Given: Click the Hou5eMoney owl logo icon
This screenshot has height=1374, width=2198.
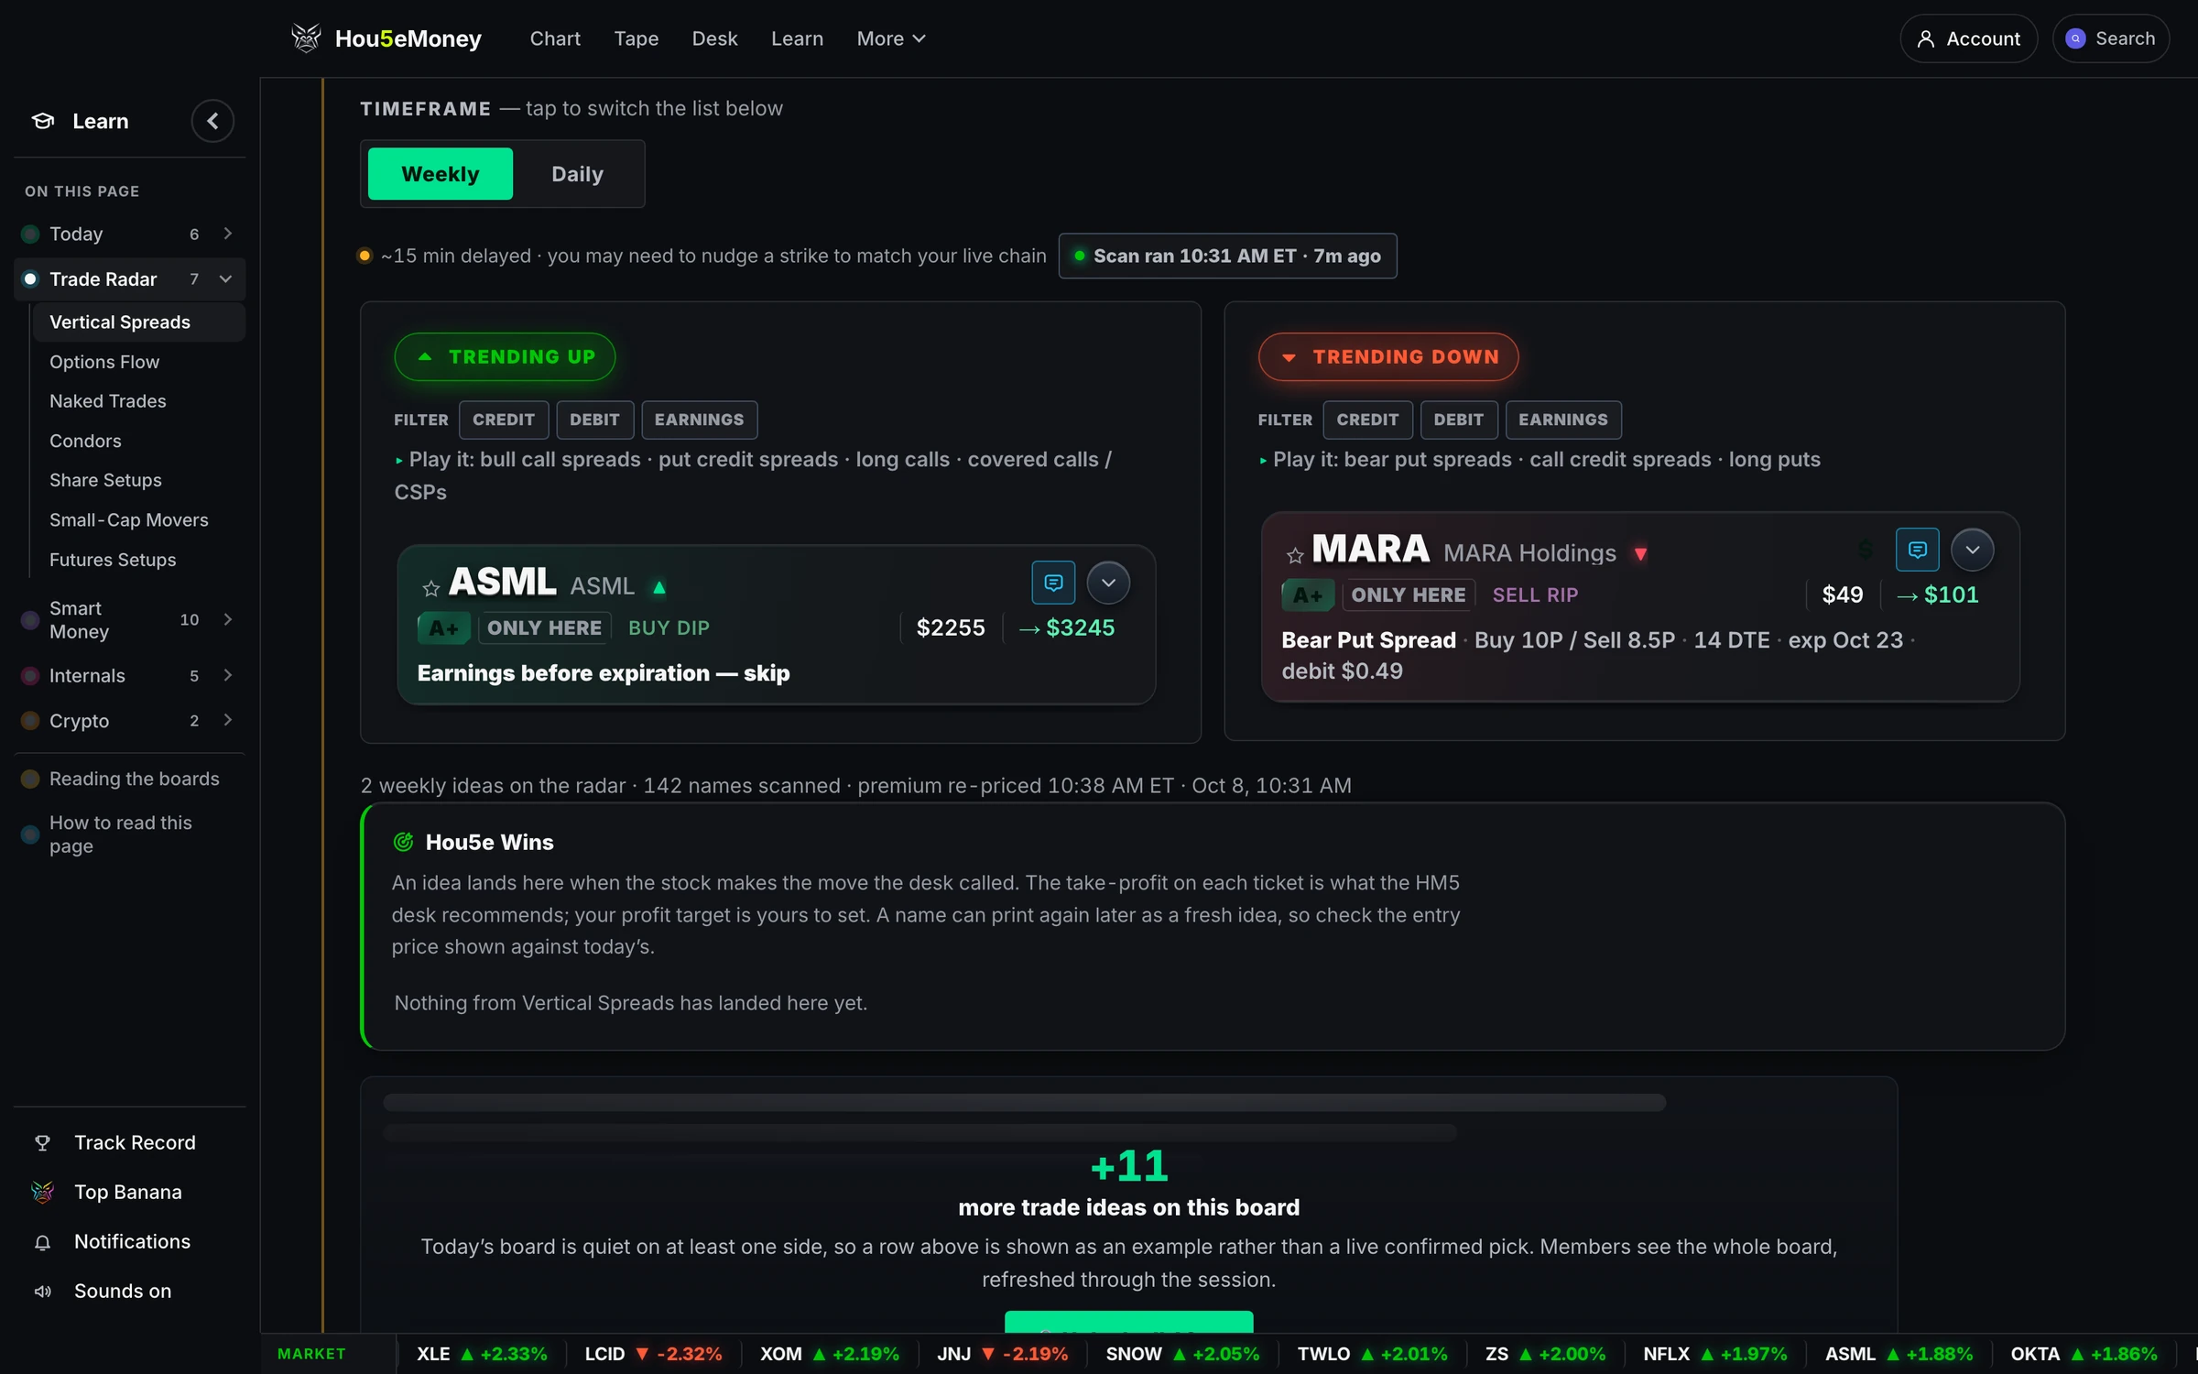Looking at the screenshot, I should pos(306,38).
